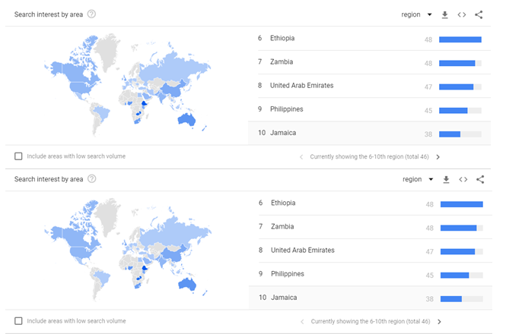Click Australia on the top world map

click(186, 119)
